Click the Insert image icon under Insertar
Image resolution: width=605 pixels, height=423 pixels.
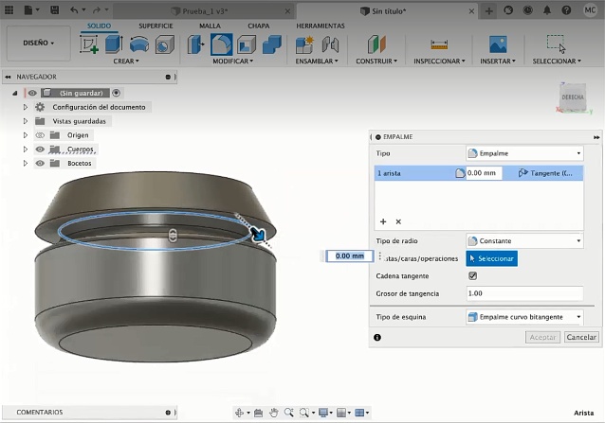click(x=498, y=44)
